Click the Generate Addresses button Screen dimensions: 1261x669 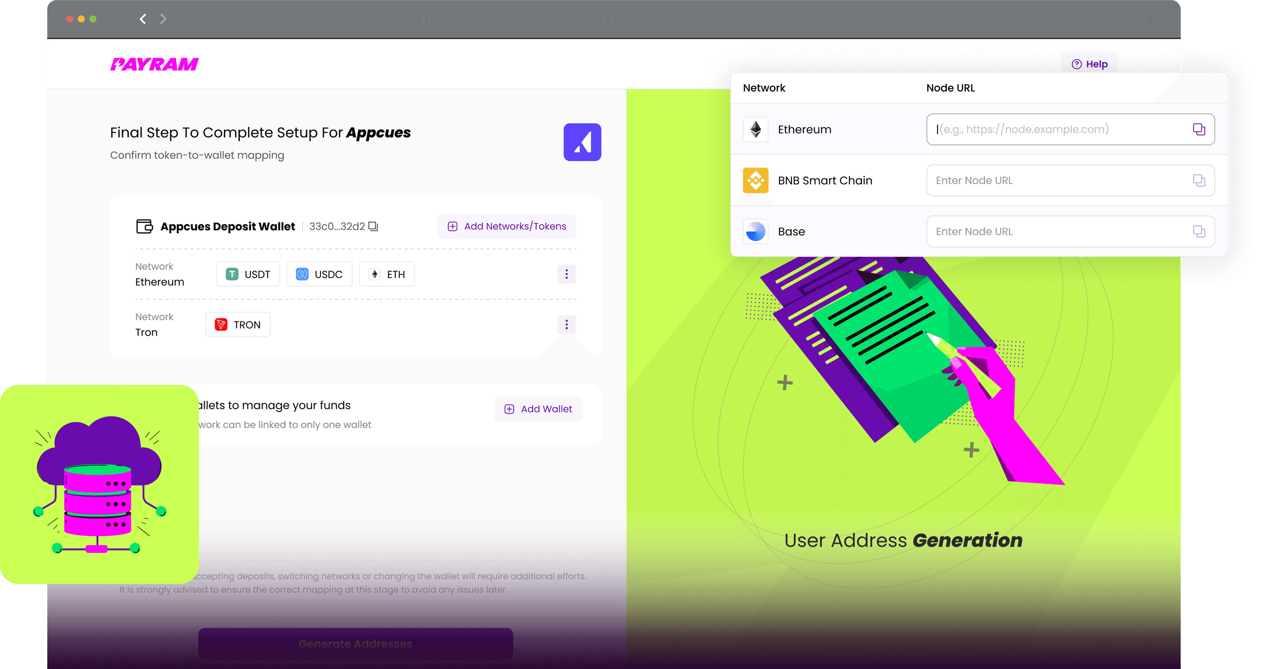pyautogui.click(x=355, y=643)
